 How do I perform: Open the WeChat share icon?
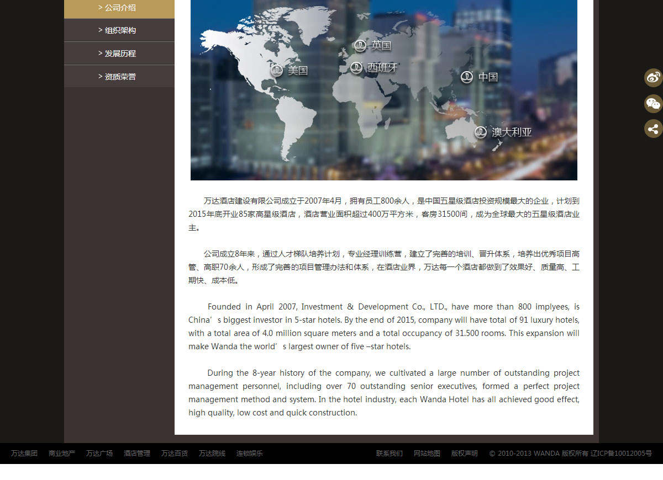click(653, 104)
